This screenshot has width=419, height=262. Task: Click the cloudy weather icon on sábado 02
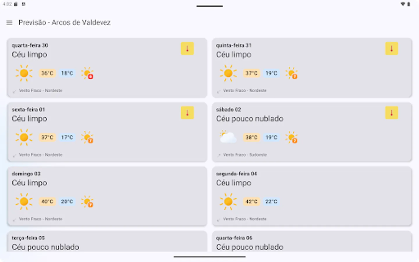(x=228, y=137)
